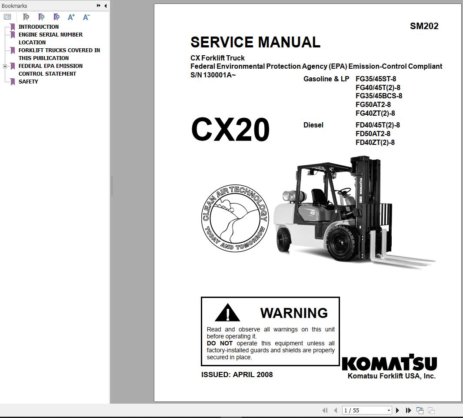Open the page number dropdown arrow

click(389, 410)
